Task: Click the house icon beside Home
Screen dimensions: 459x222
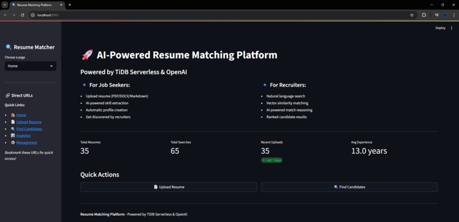Action: tap(13, 115)
